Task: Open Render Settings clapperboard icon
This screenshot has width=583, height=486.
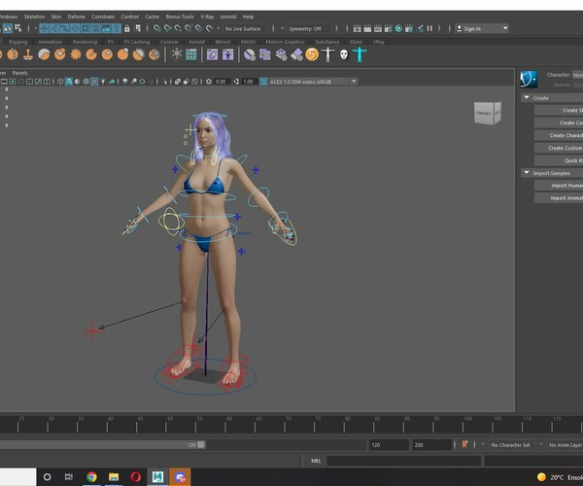Action: 388,28
